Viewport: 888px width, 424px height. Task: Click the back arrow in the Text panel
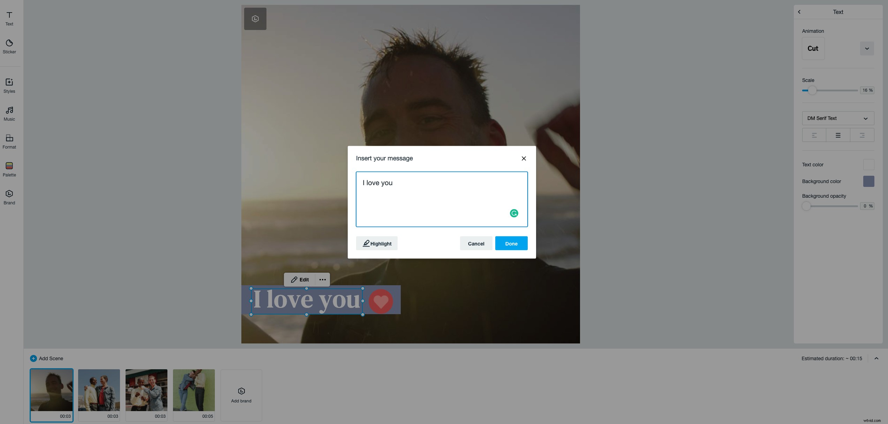coord(799,12)
